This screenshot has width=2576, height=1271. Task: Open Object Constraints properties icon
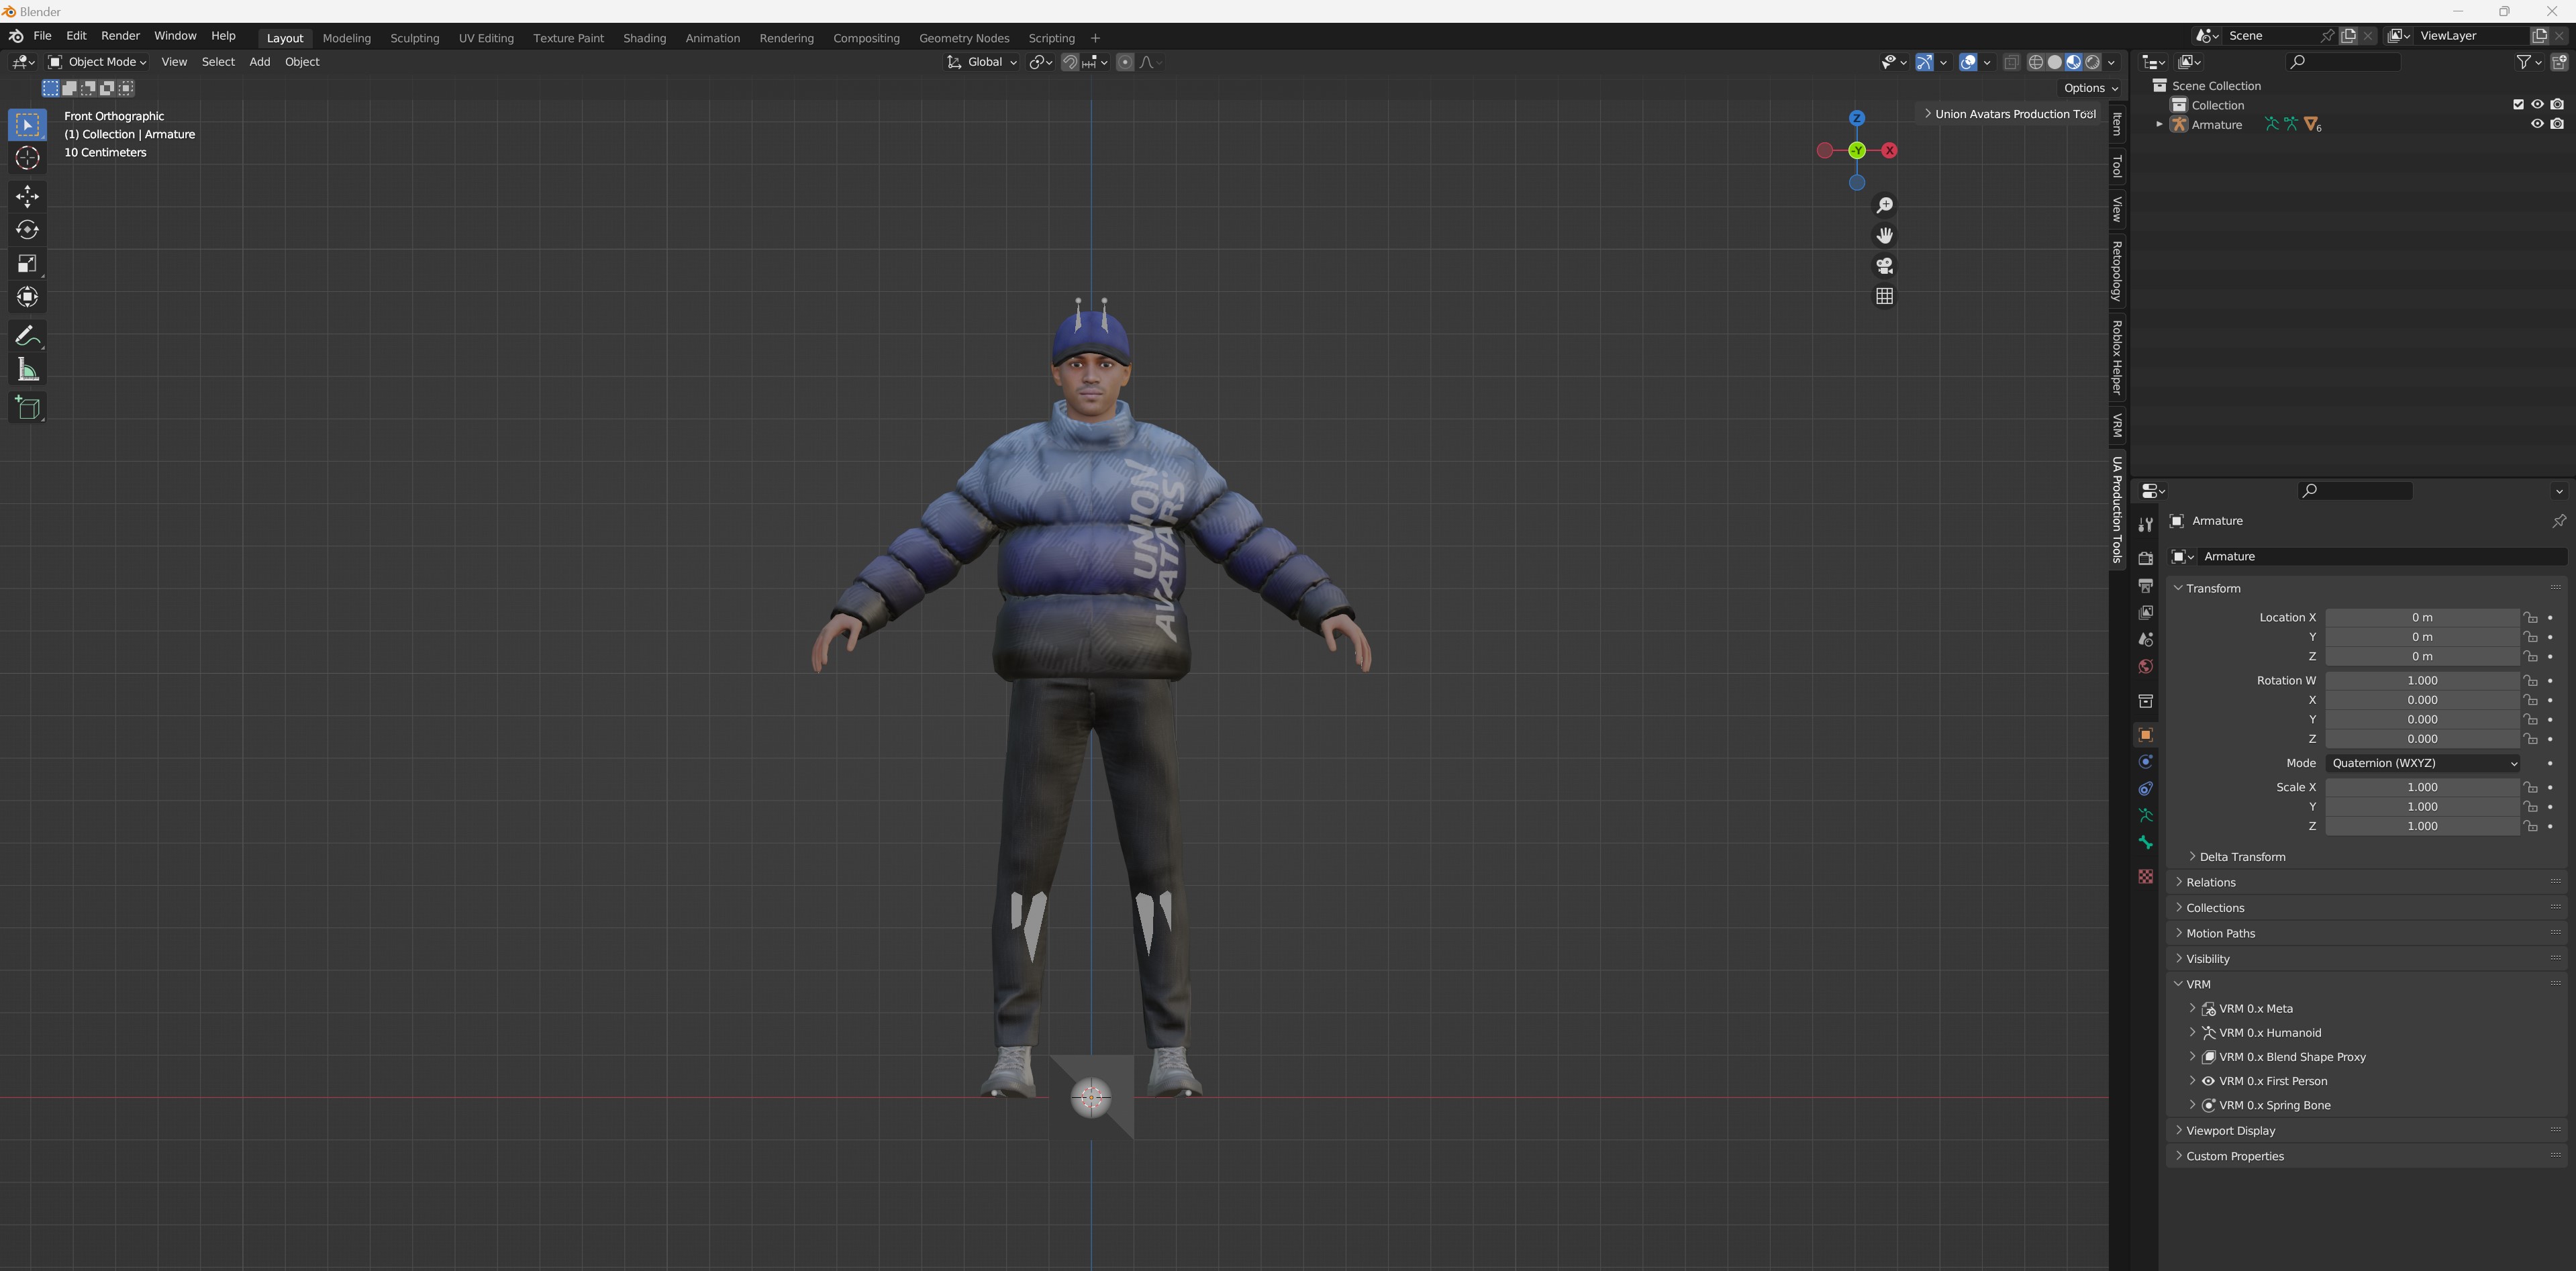click(2145, 789)
